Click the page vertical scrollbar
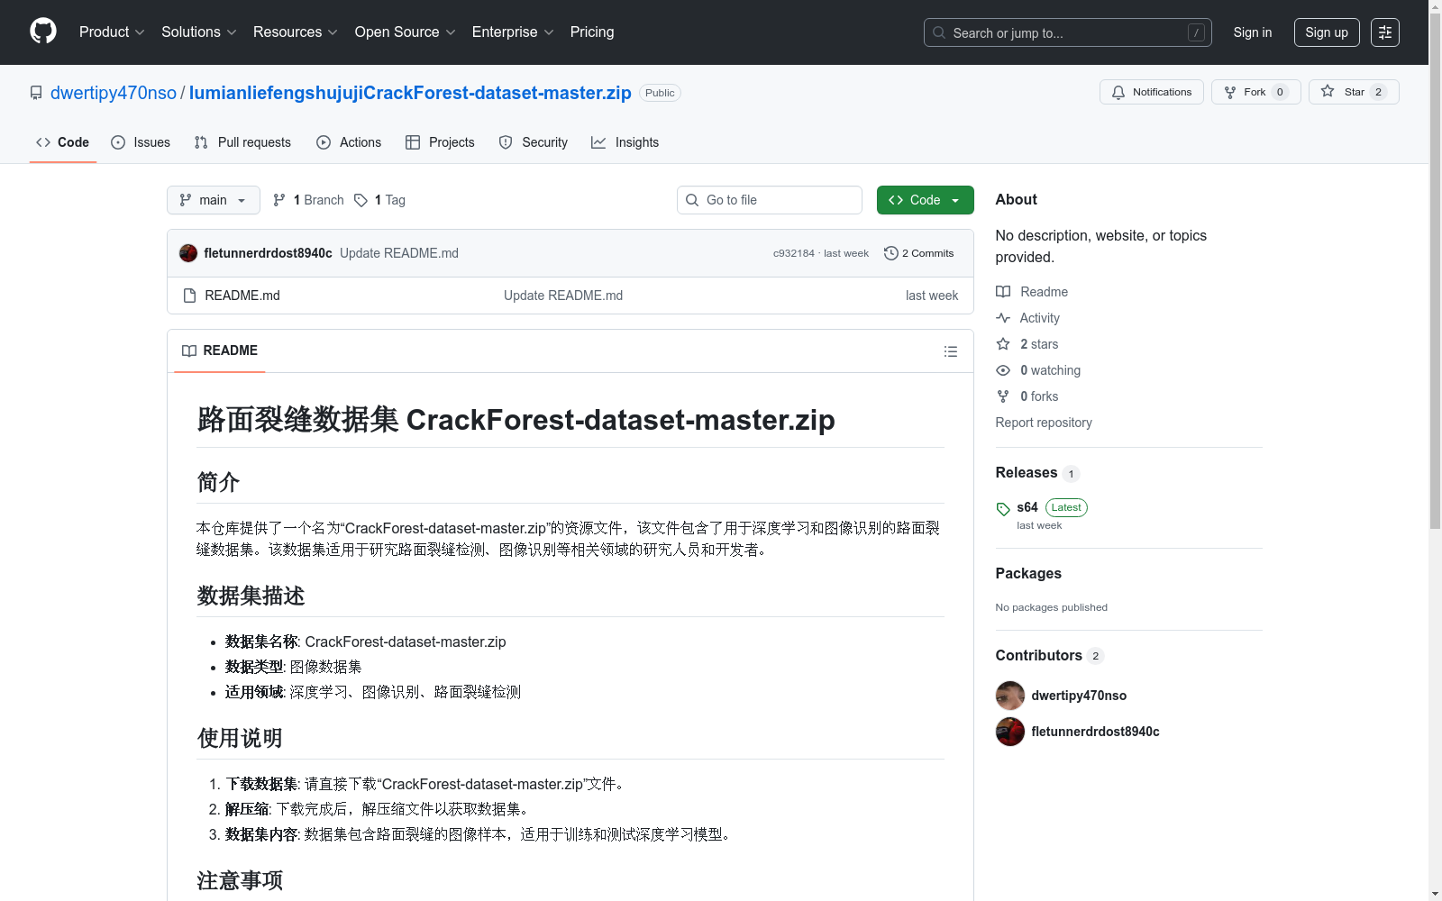1442x901 pixels. tap(1435, 270)
